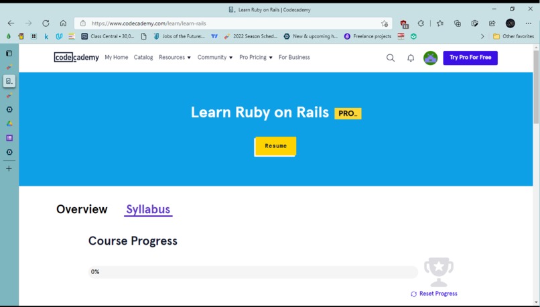Go to Codecademy home via the logo
Image resolution: width=540 pixels, height=307 pixels.
click(x=76, y=57)
